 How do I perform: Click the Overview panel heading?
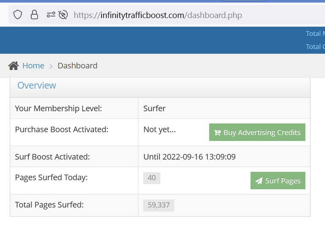[37, 85]
